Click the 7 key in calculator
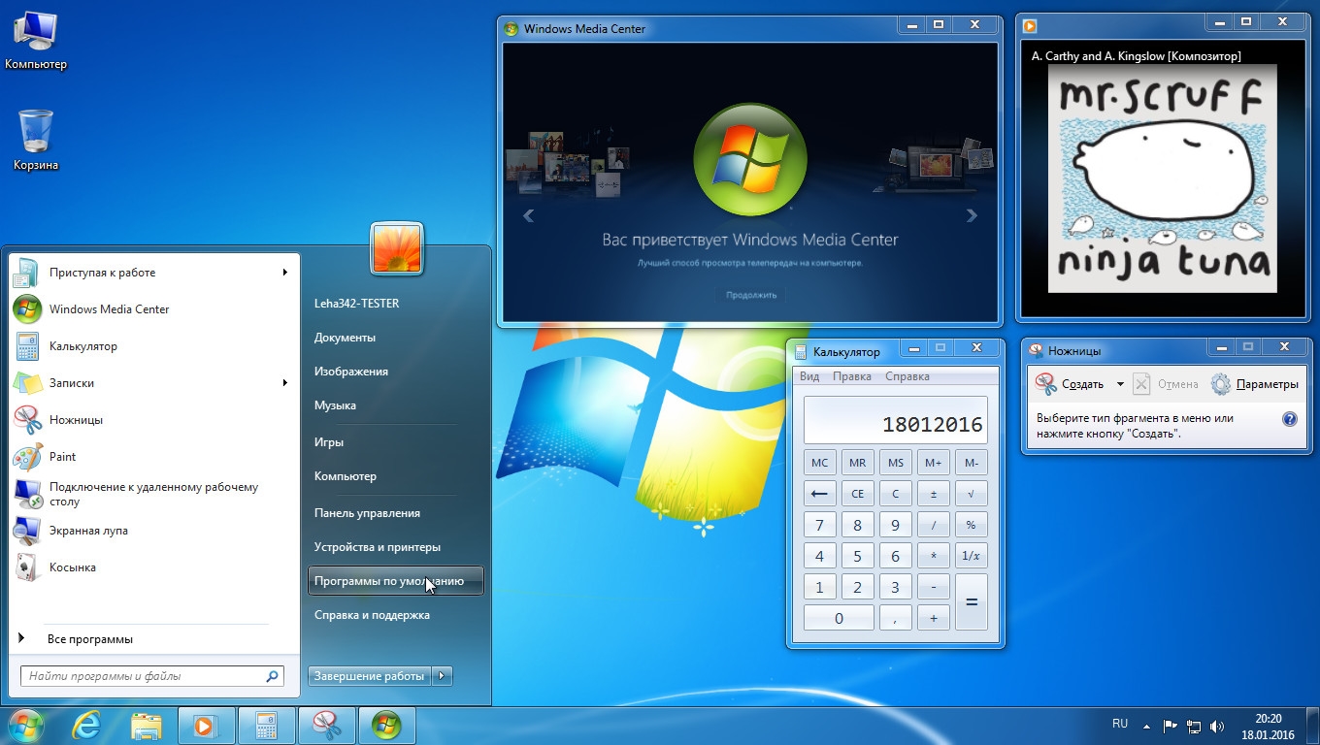This screenshot has width=1320, height=745. 819,525
